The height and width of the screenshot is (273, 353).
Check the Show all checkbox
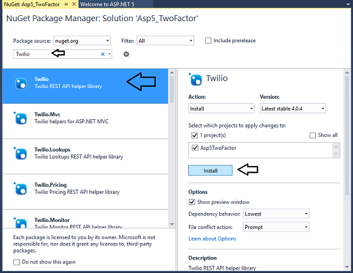(313, 136)
